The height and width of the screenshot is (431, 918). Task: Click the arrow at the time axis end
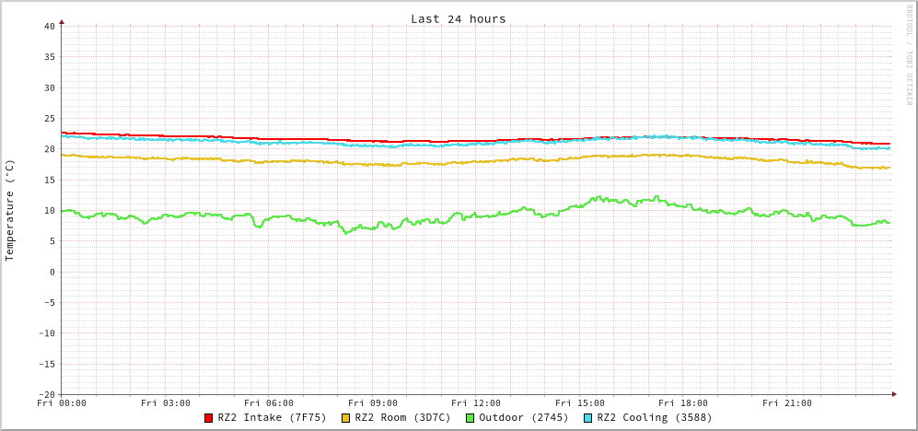(x=893, y=394)
